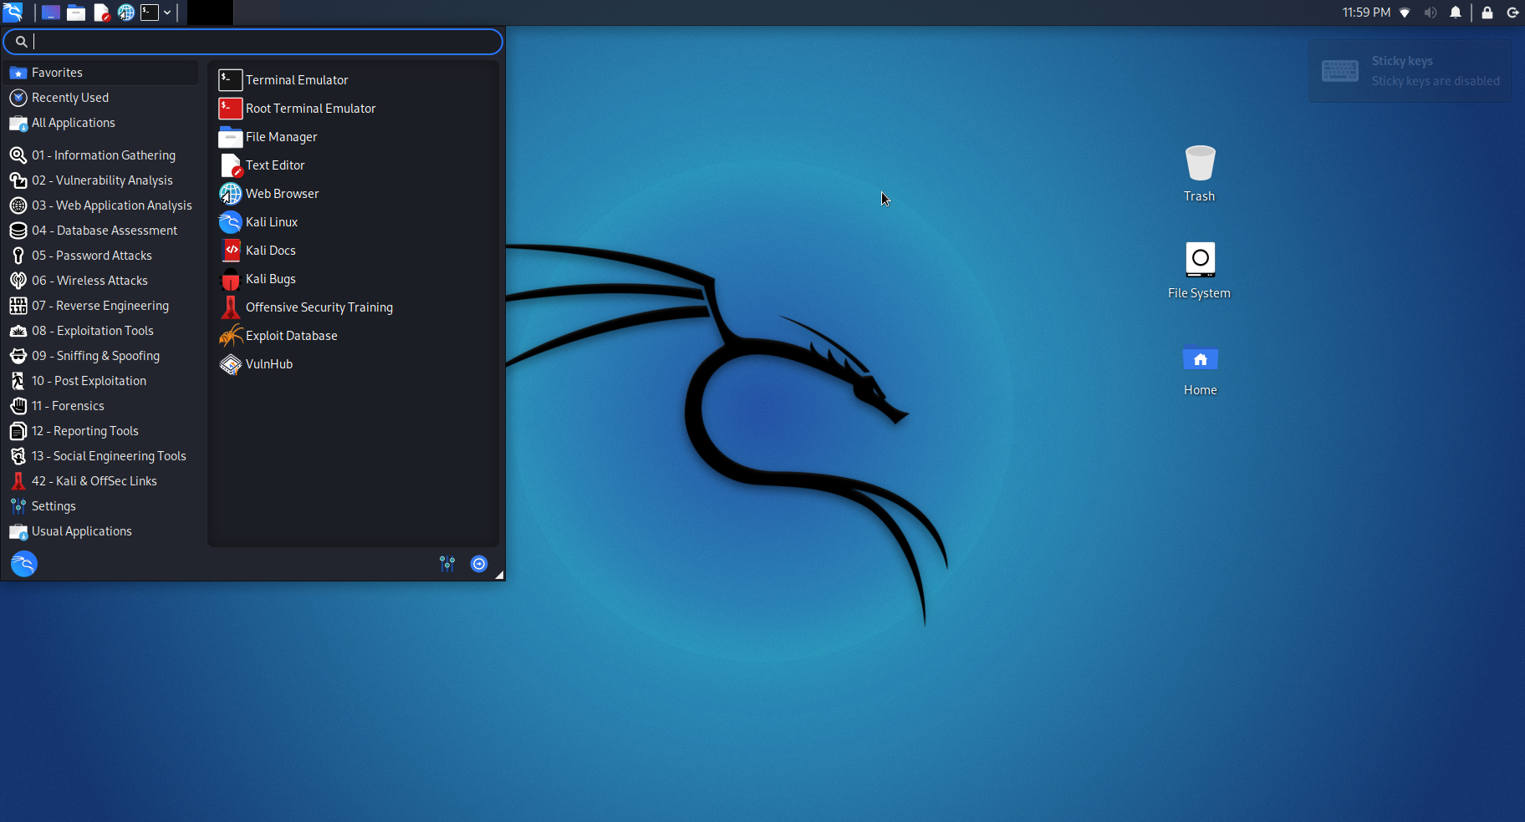Open Offensive Security Training

(x=319, y=307)
